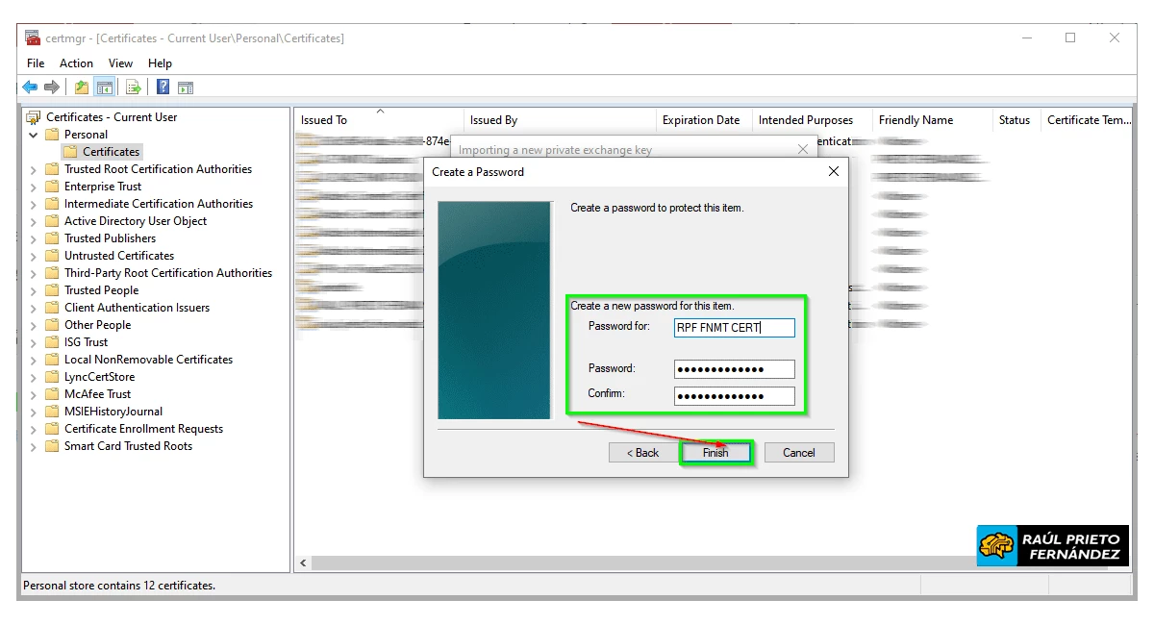This screenshot has width=1154, height=625.
Task: Open the View menu
Action: [120, 63]
